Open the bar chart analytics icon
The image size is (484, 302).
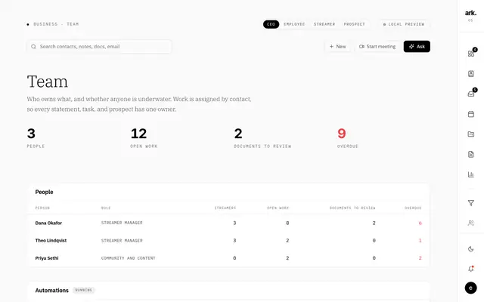(x=470, y=174)
